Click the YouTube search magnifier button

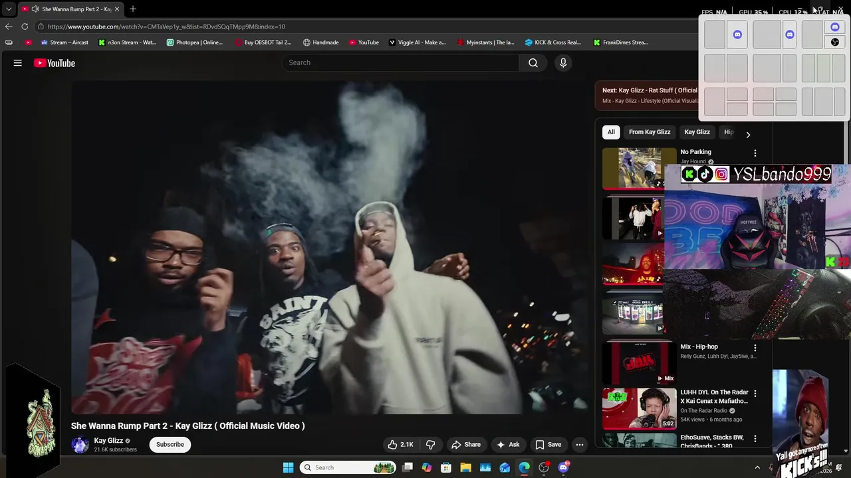pyautogui.click(x=533, y=62)
